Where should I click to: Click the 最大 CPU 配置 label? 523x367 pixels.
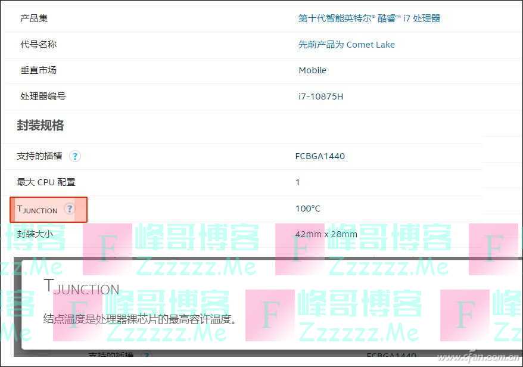pyautogui.click(x=46, y=182)
